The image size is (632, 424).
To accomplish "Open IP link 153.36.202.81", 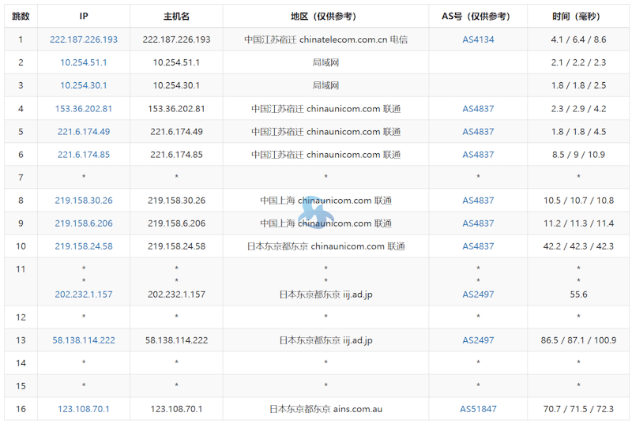I will tap(84, 109).
